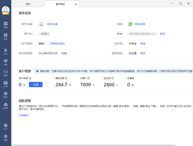Viewport: 193px width, 146px height.
Task: Minimize the application window
Action: coord(172,4)
